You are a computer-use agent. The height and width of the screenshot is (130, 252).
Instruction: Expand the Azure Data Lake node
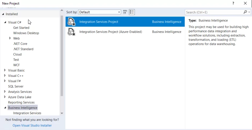coord(5,97)
